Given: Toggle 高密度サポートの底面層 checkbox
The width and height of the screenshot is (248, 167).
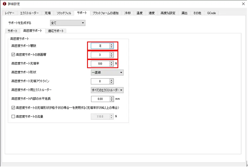Looking at the screenshot, I should 13,55.
